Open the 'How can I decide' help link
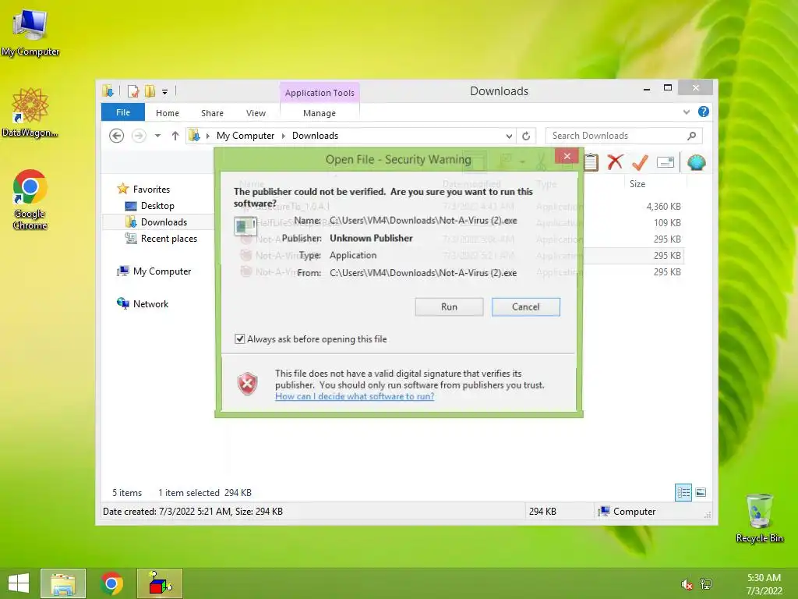This screenshot has height=599, width=798. [355, 396]
